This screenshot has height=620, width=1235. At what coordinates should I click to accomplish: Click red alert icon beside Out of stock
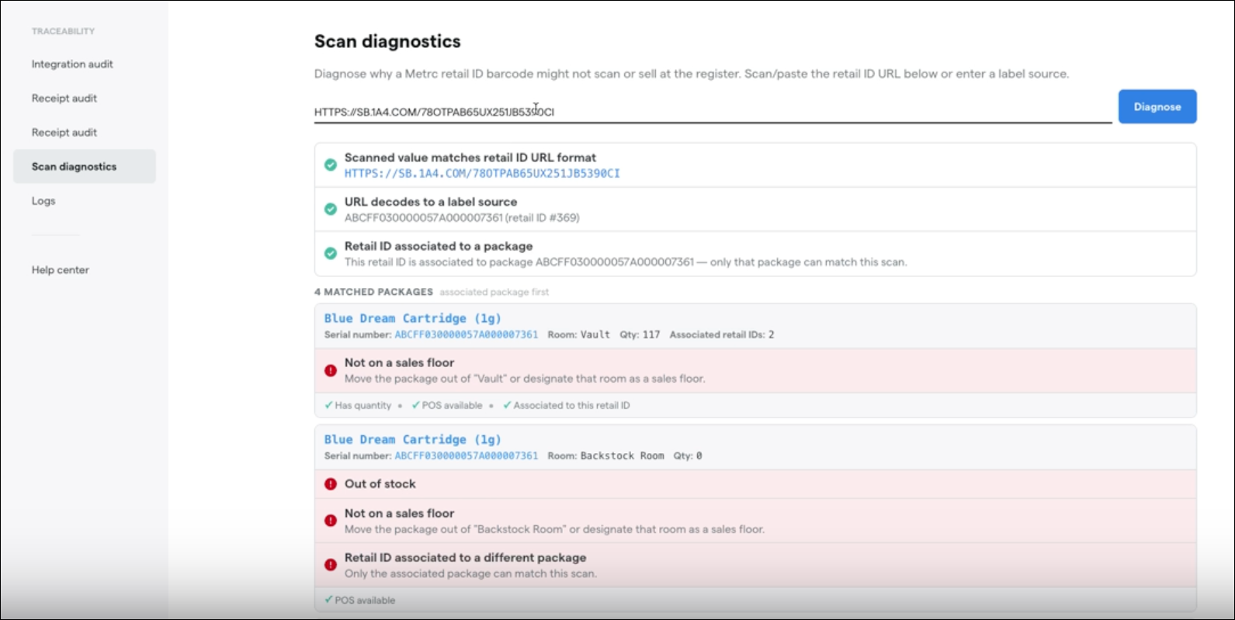click(331, 484)
